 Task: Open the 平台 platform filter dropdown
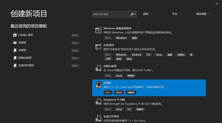[176, 14]
